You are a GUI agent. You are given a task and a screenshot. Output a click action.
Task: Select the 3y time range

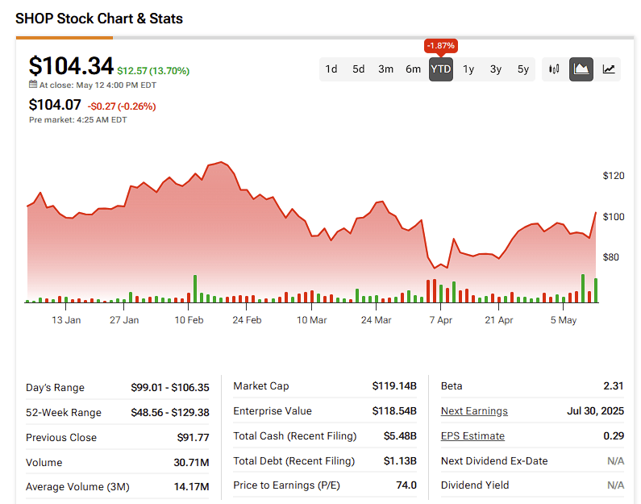(x=496, y=69)
